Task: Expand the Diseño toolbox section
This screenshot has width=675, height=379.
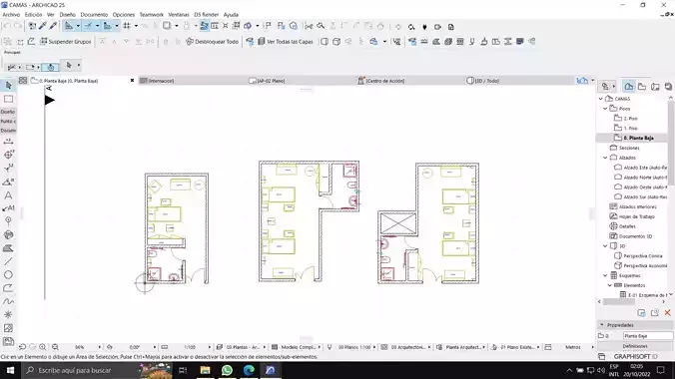Action: (x=8, y=112)
